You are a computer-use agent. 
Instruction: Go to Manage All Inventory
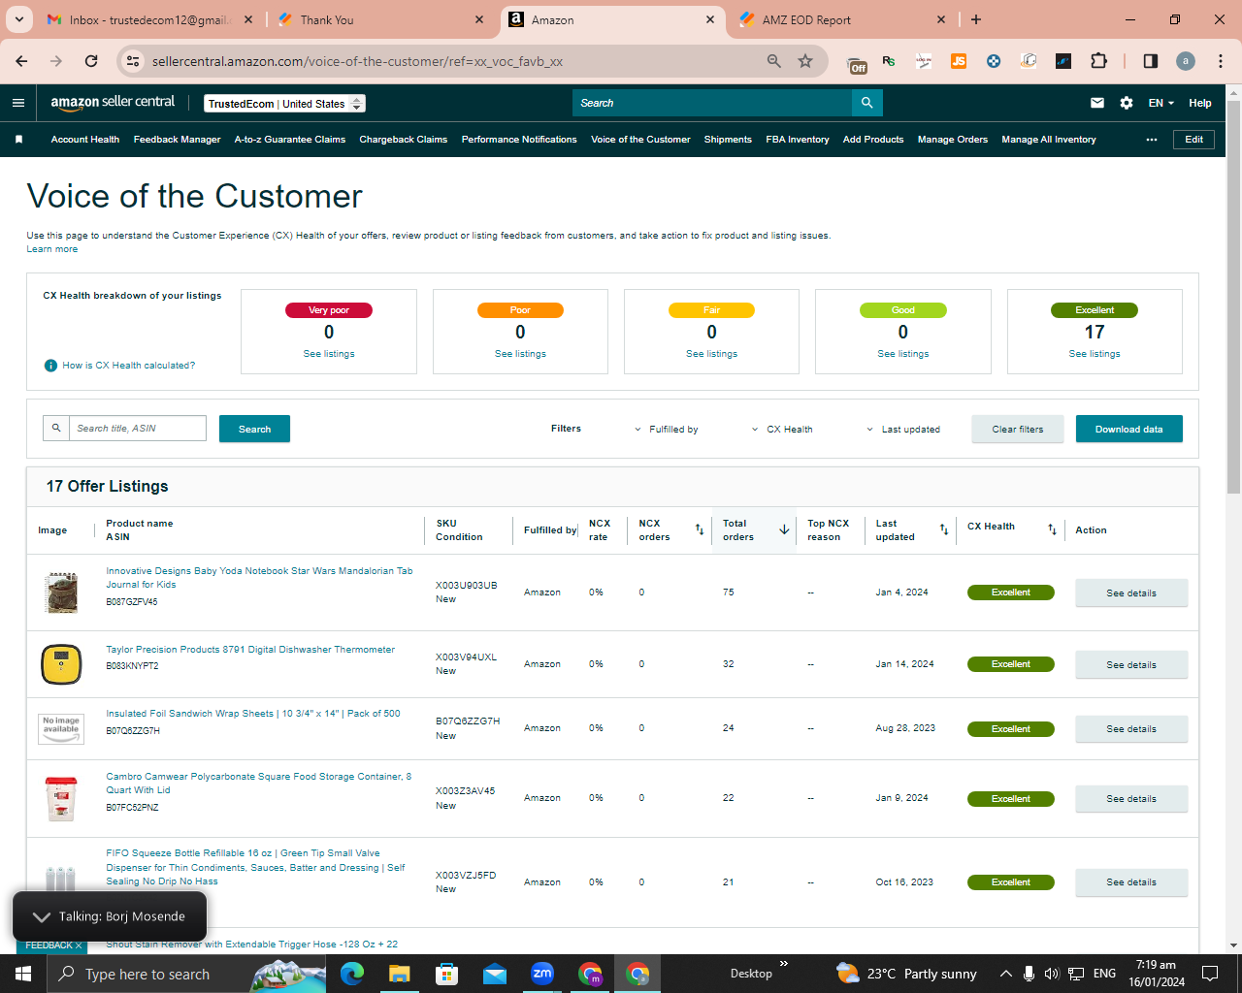1049,140
